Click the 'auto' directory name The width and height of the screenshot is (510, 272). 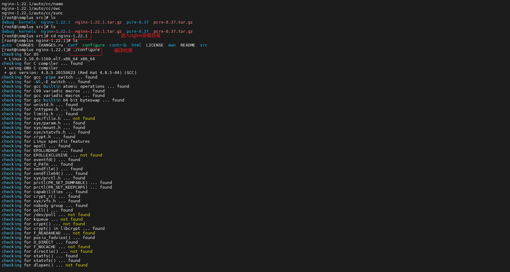(x=7, y=45)
